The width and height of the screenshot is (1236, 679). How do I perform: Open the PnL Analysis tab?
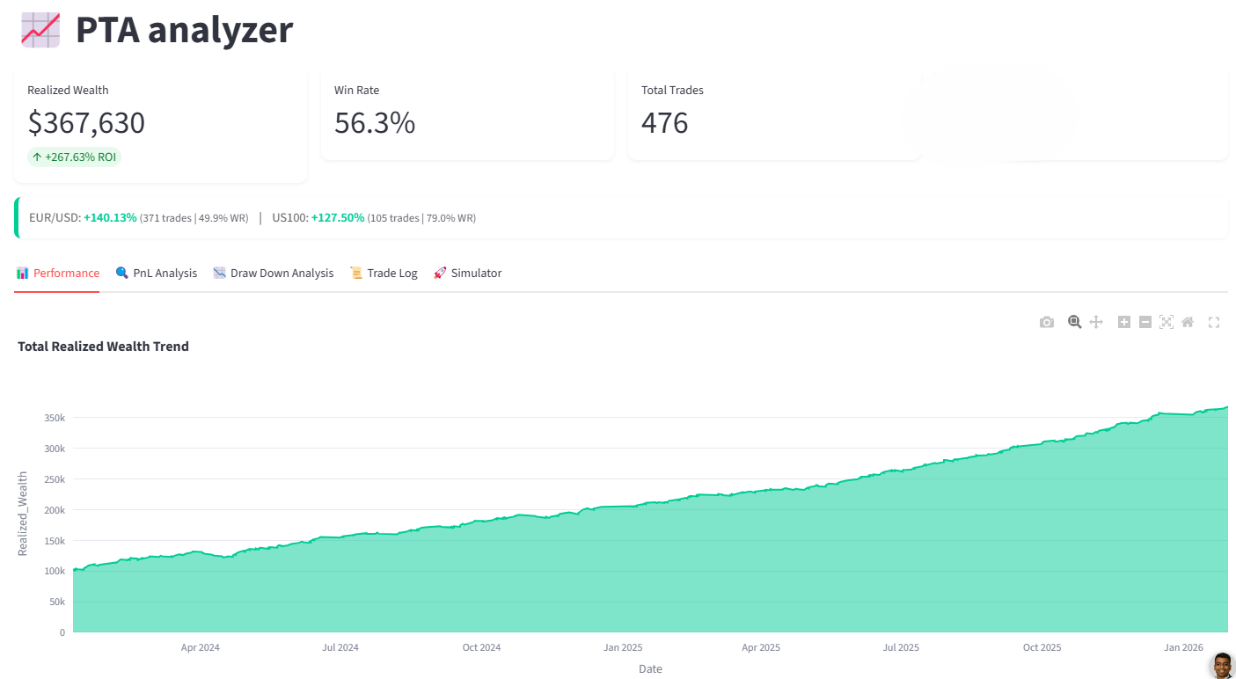[x=157, y=274]
